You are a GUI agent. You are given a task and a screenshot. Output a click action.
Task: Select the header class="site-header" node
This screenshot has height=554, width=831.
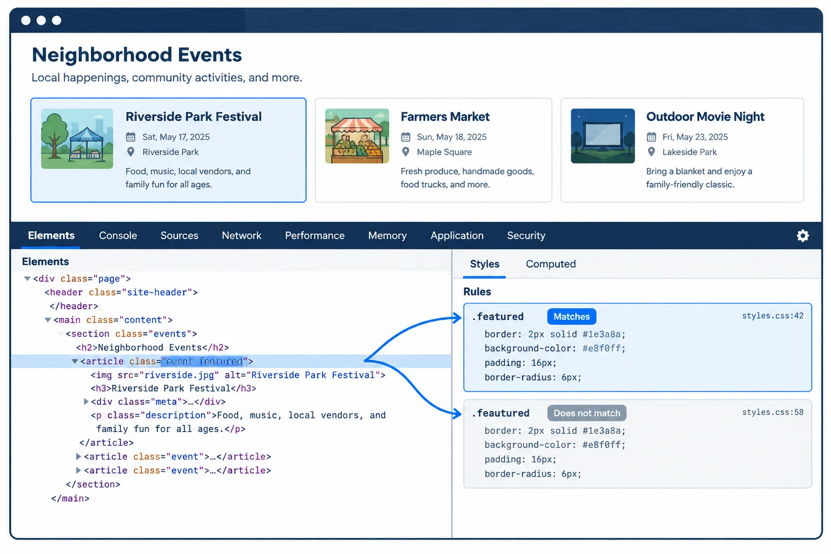click(121, 292)
